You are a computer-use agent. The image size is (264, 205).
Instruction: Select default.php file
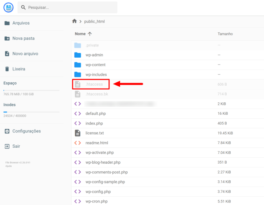point(168,114)
